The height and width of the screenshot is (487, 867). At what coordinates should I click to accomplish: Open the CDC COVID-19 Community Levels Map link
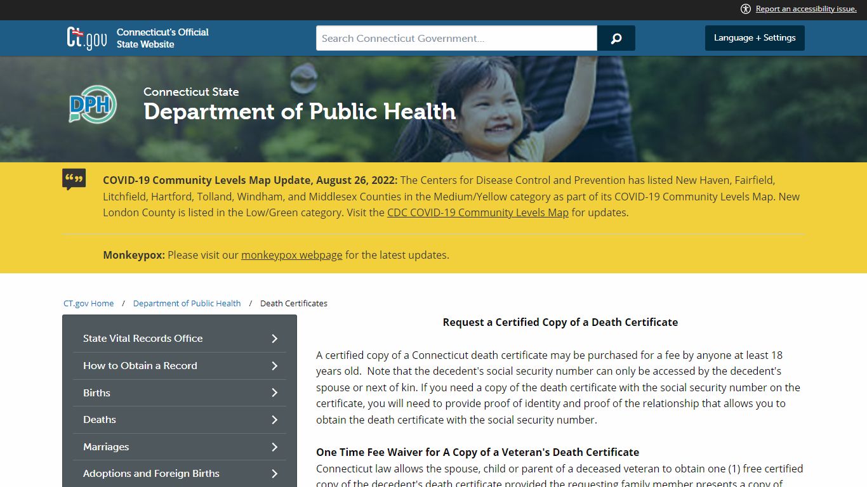coord(478,212)
